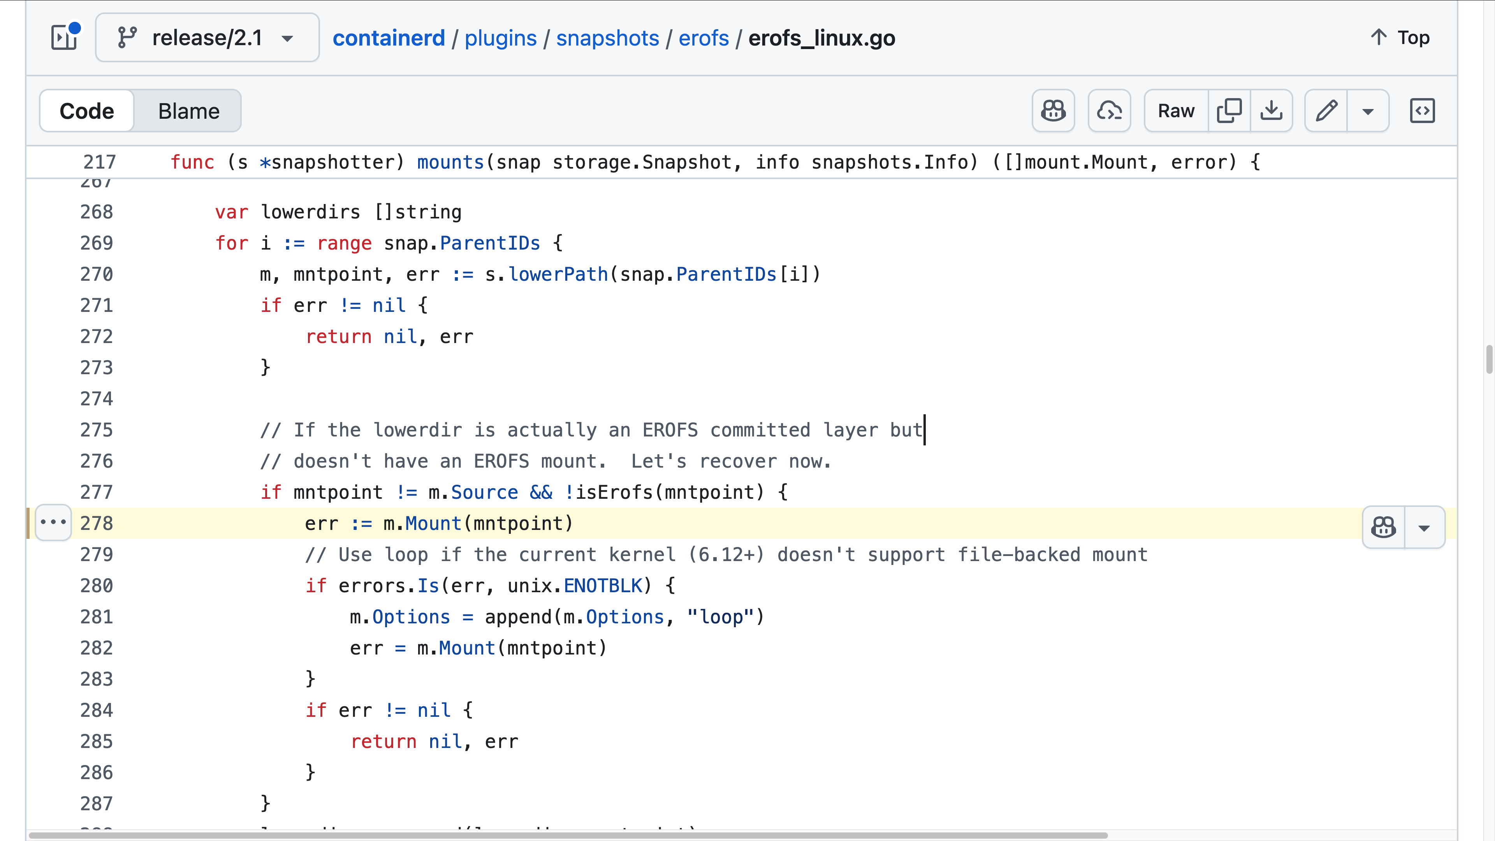Click the Copilot icon on line 278
Viewport: 1495px width, 841px height.
click(1384, 527)
